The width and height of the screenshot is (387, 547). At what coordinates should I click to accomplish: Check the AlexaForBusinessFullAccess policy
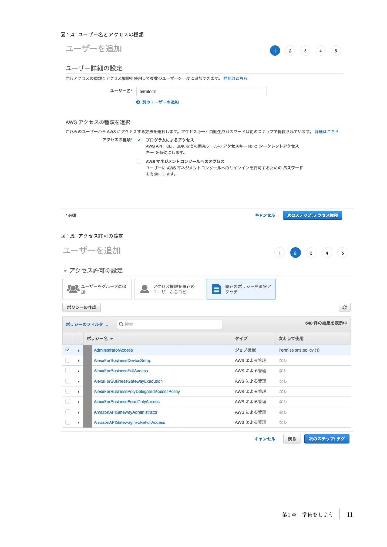coord(68,371)
